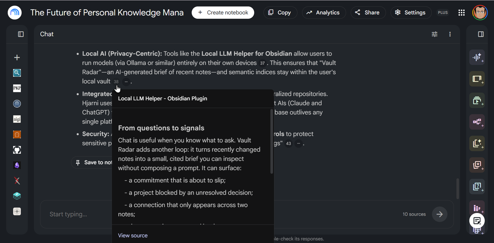Image resolution: width=494 pixels, height=243 pixels.
Task: Click the Copy button
Action: point(280,13)
